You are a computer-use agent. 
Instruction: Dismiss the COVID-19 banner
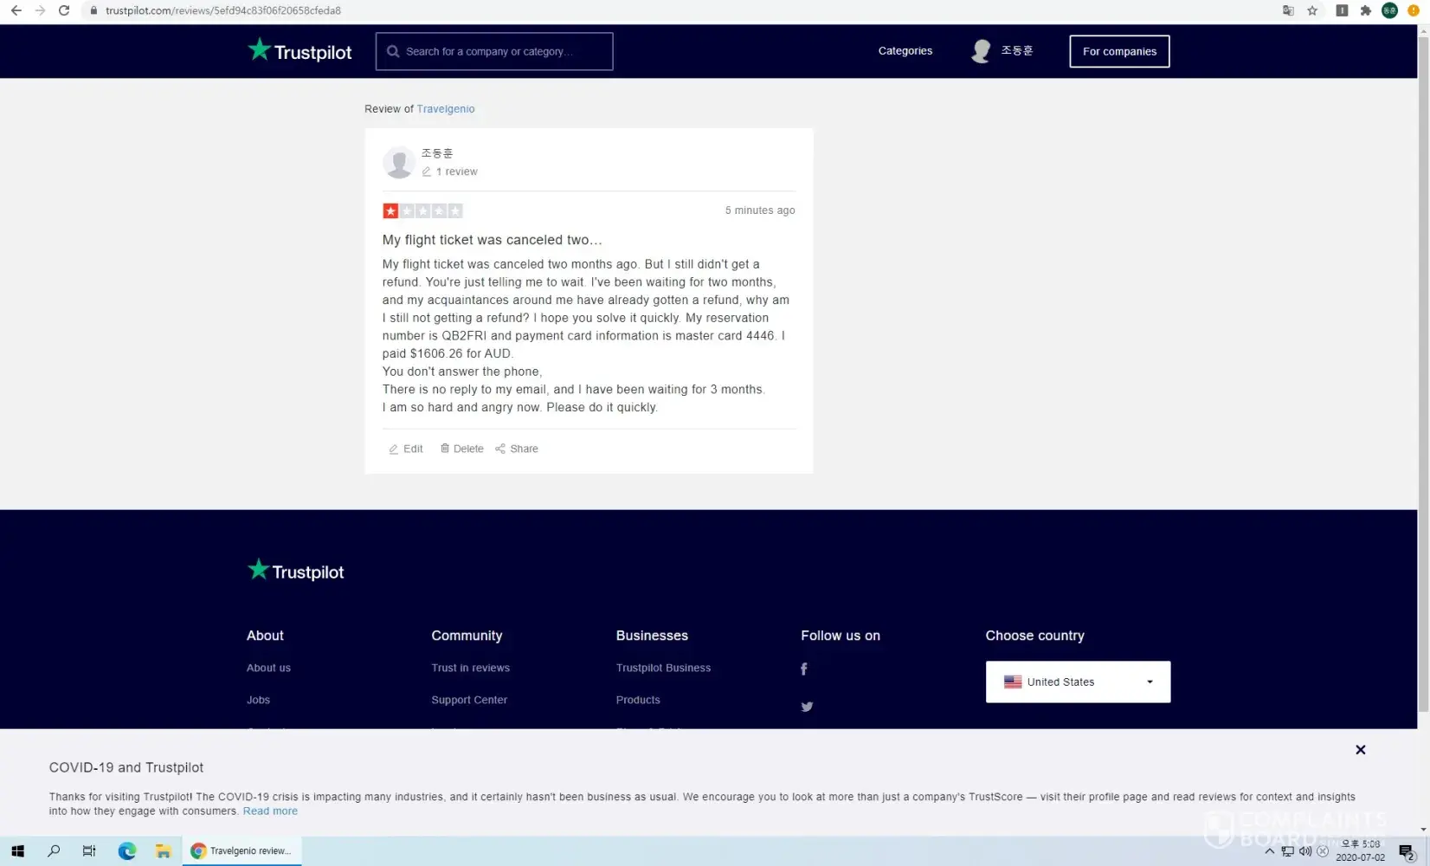(x=1361, y=750)
